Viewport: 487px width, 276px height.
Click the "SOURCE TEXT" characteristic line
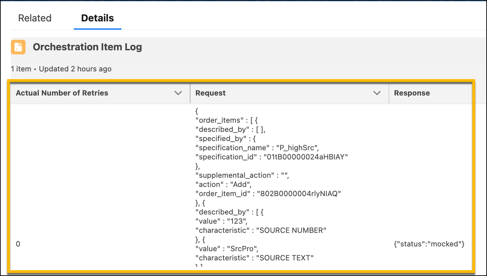tap(255, 258)
